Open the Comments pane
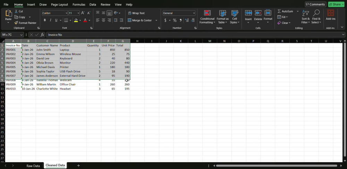347x169 pixels. point(315,4)
